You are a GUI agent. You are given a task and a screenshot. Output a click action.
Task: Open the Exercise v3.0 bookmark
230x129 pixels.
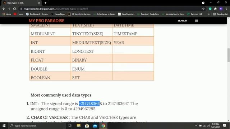(195, 14)
